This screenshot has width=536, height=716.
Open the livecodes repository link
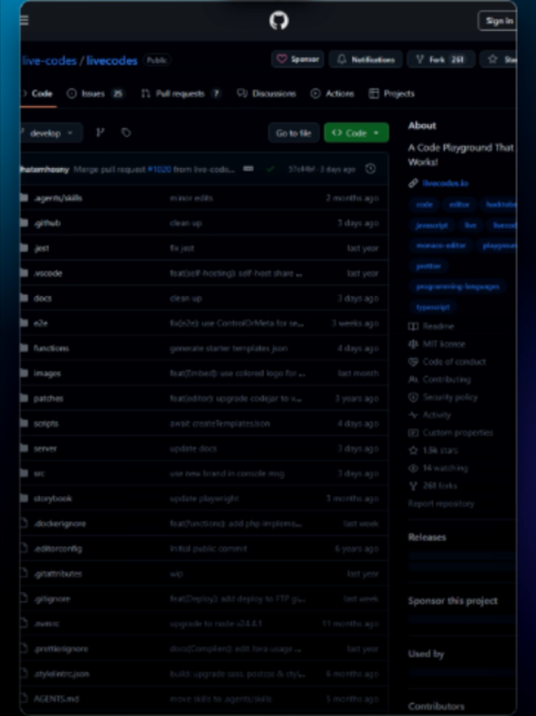(112, 60)
